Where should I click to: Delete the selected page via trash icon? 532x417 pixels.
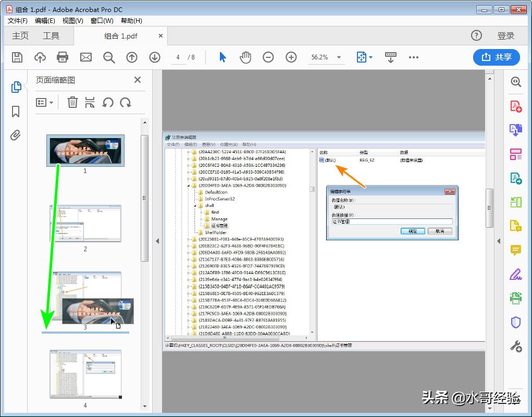[72, 102]
